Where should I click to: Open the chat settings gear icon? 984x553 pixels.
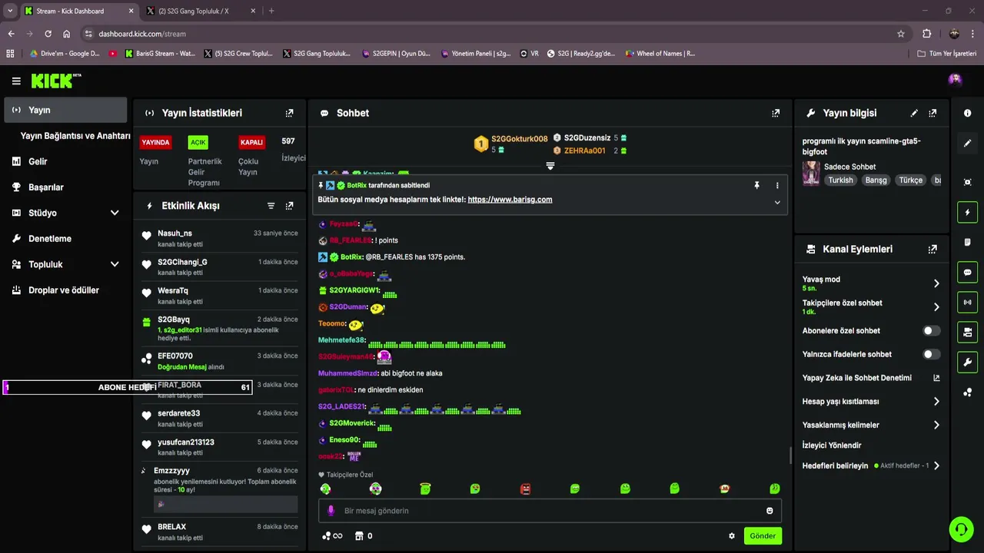point(732,536)
